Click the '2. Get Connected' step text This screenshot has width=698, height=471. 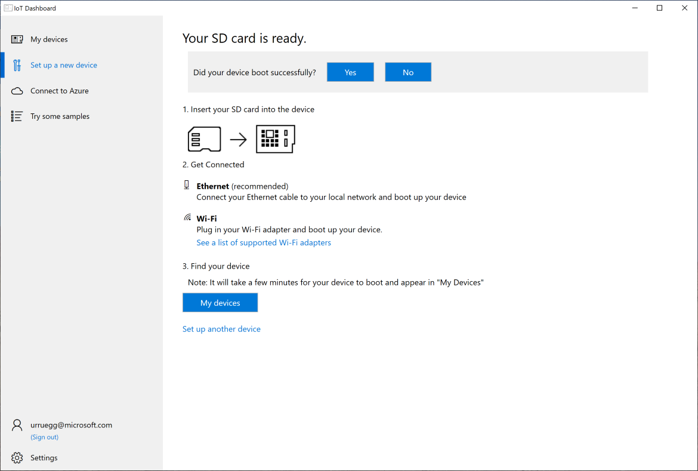(x=213, y=164)
